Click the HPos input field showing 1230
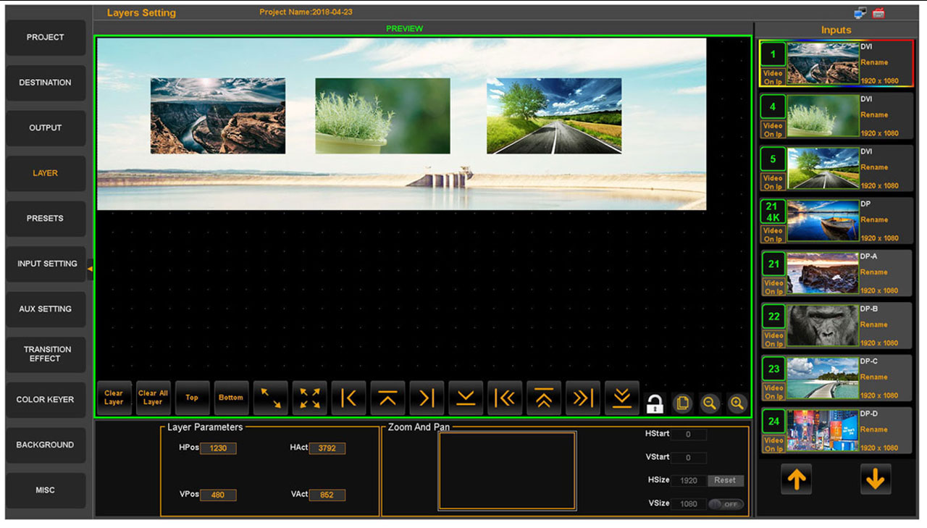This screenshot has width=927, height=528. (218, 448)
